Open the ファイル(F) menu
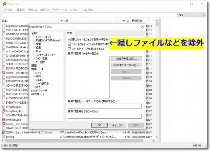 [x=8, y=10]
